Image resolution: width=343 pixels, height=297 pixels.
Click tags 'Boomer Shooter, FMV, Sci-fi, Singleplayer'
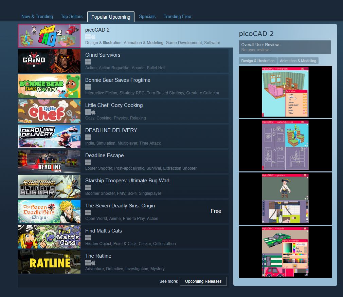point(123,193)
